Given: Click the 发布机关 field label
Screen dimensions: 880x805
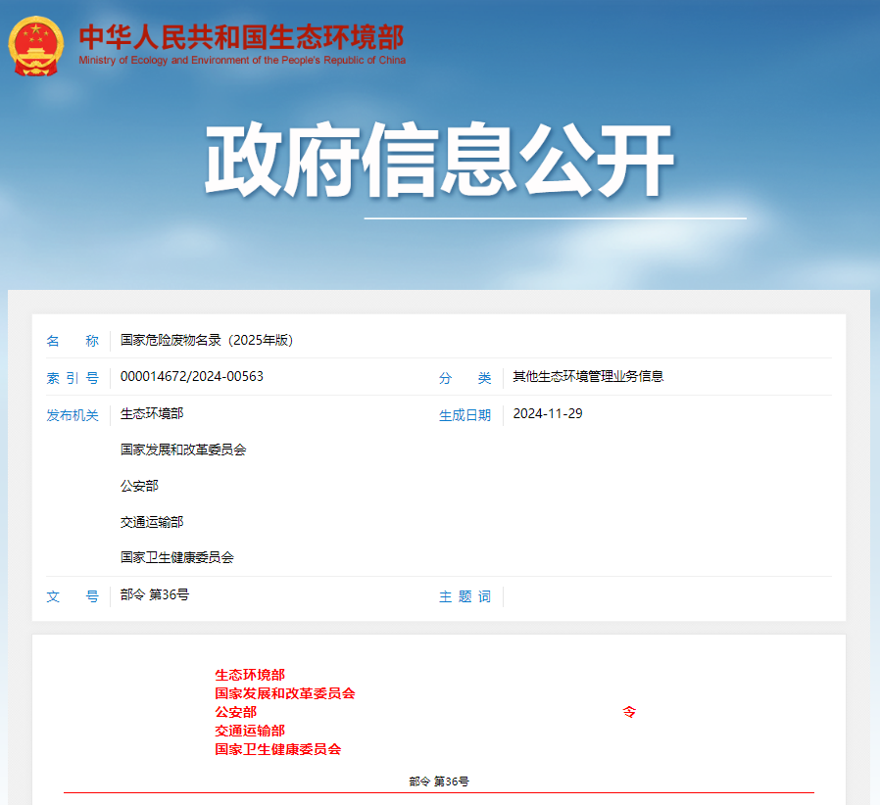Looking at the screenshot, I should tap(73, 415).
